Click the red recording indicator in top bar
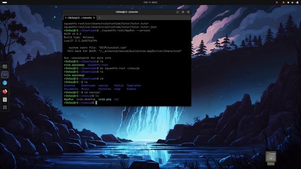The width and height of the screenshot is (301, 169). click(x=277, y=2)
